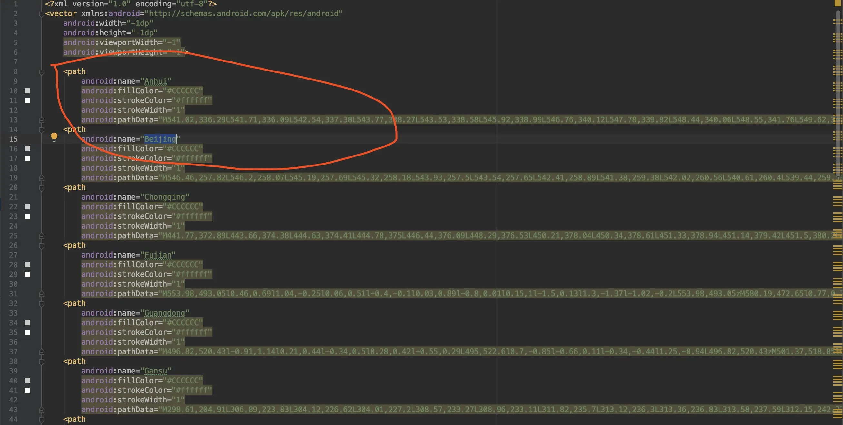Collapse the Beijing path block on line 14

pos(41,130)
